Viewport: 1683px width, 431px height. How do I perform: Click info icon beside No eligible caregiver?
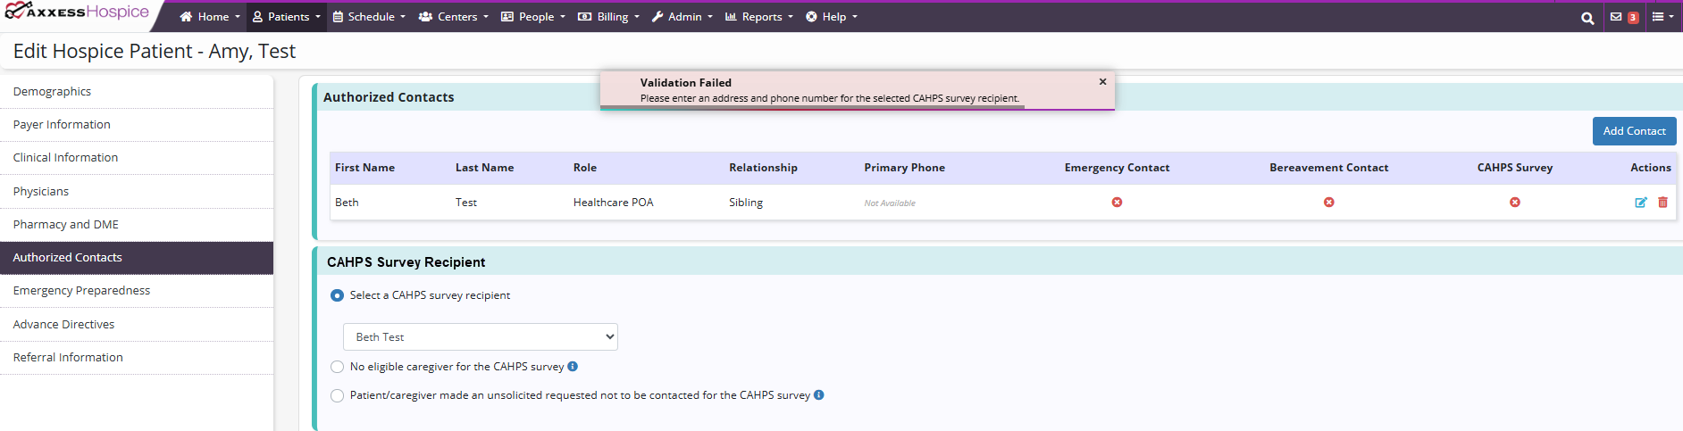click(573, 366)
